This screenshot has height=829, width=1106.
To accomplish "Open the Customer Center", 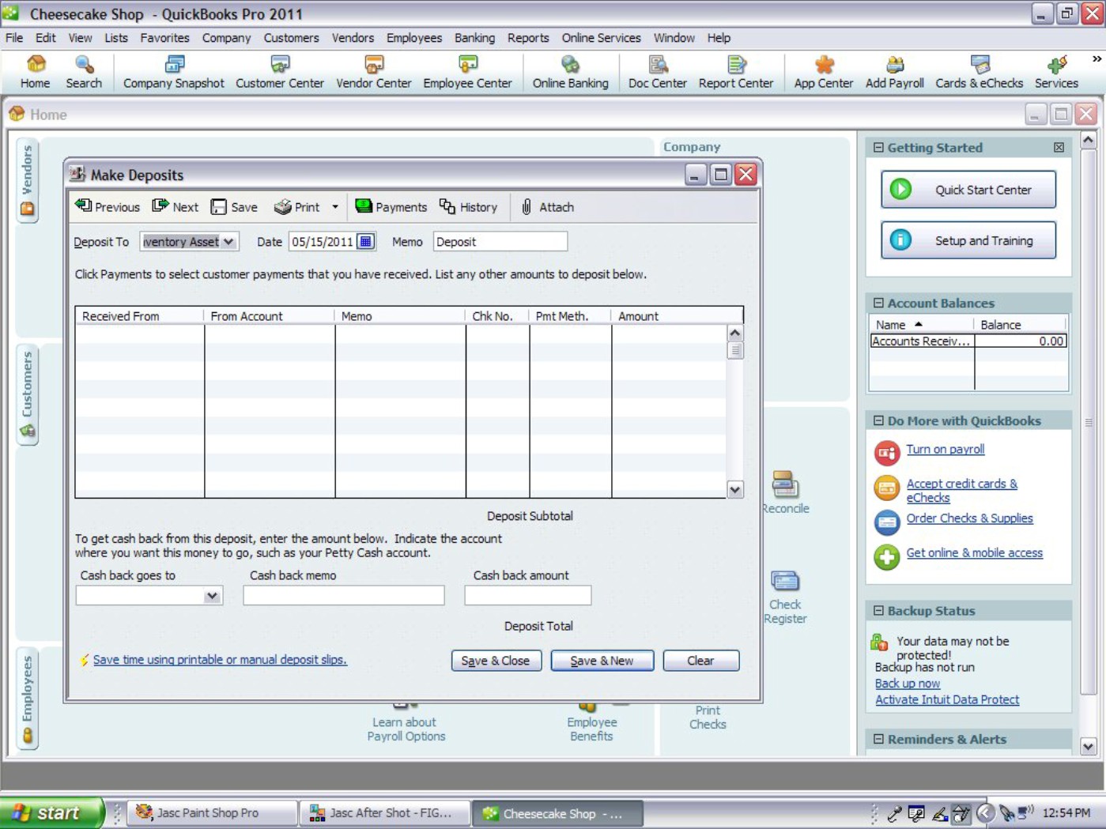I will click(280, 72).
